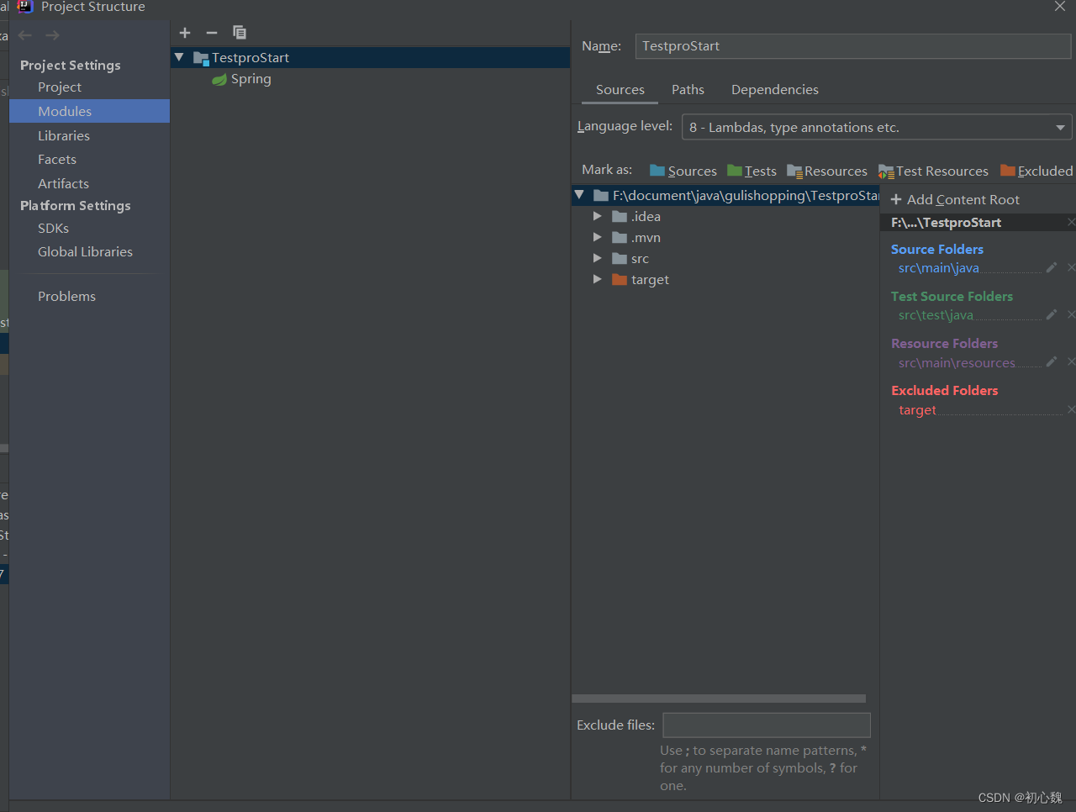Click the .idea folder icon
Screen dimensions: 1076x812
620,217
